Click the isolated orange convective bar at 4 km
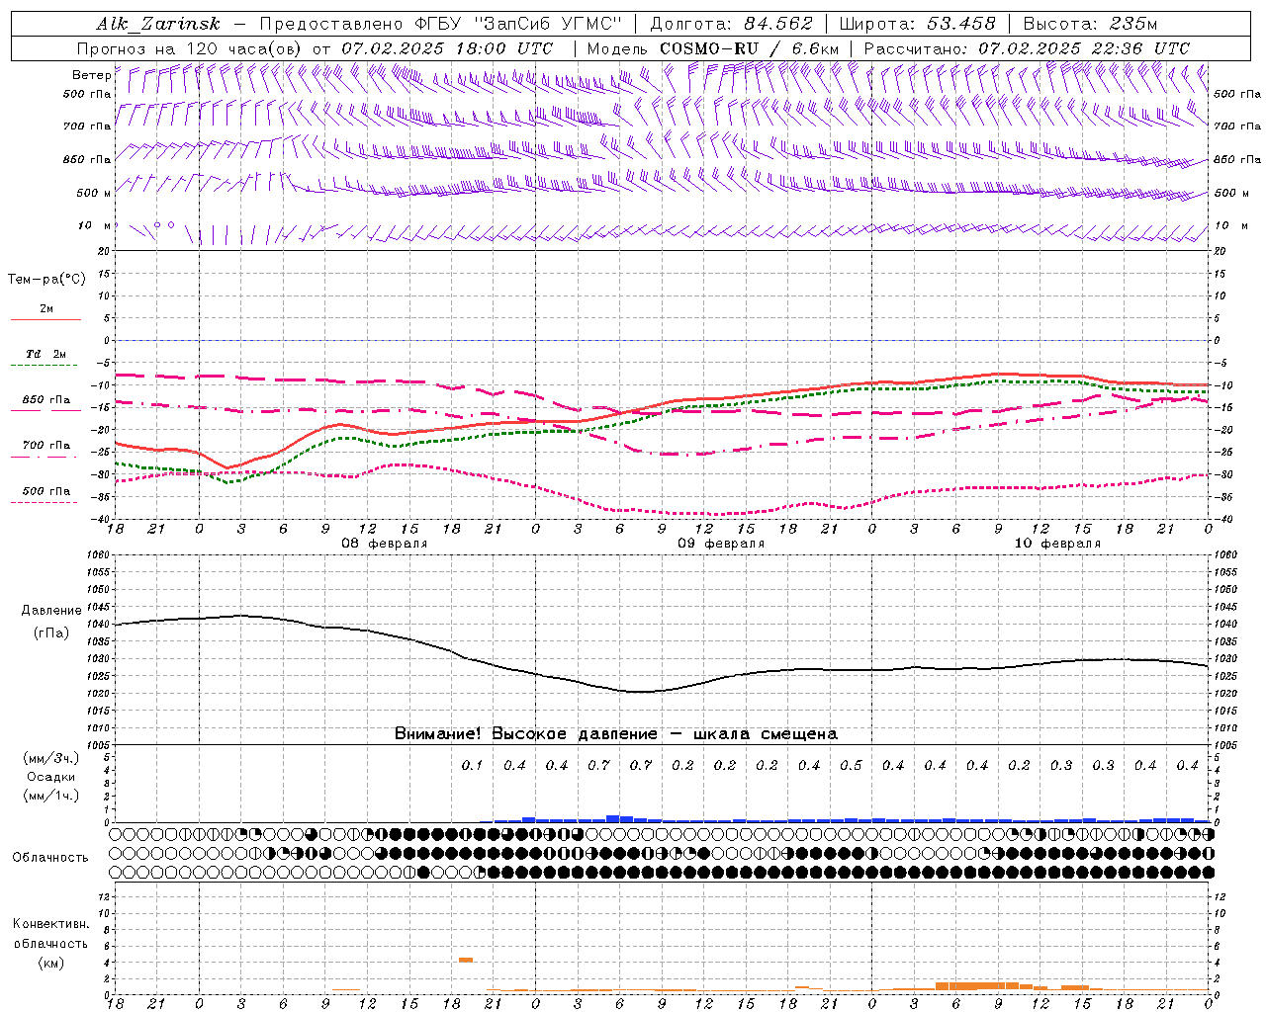This screenshot has height=1012, width=1266. [x=465, y=960]
